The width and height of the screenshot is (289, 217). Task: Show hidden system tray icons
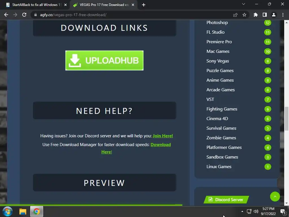tap(242, 211)
